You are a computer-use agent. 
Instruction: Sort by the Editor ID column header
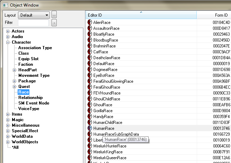click(141, 15)
